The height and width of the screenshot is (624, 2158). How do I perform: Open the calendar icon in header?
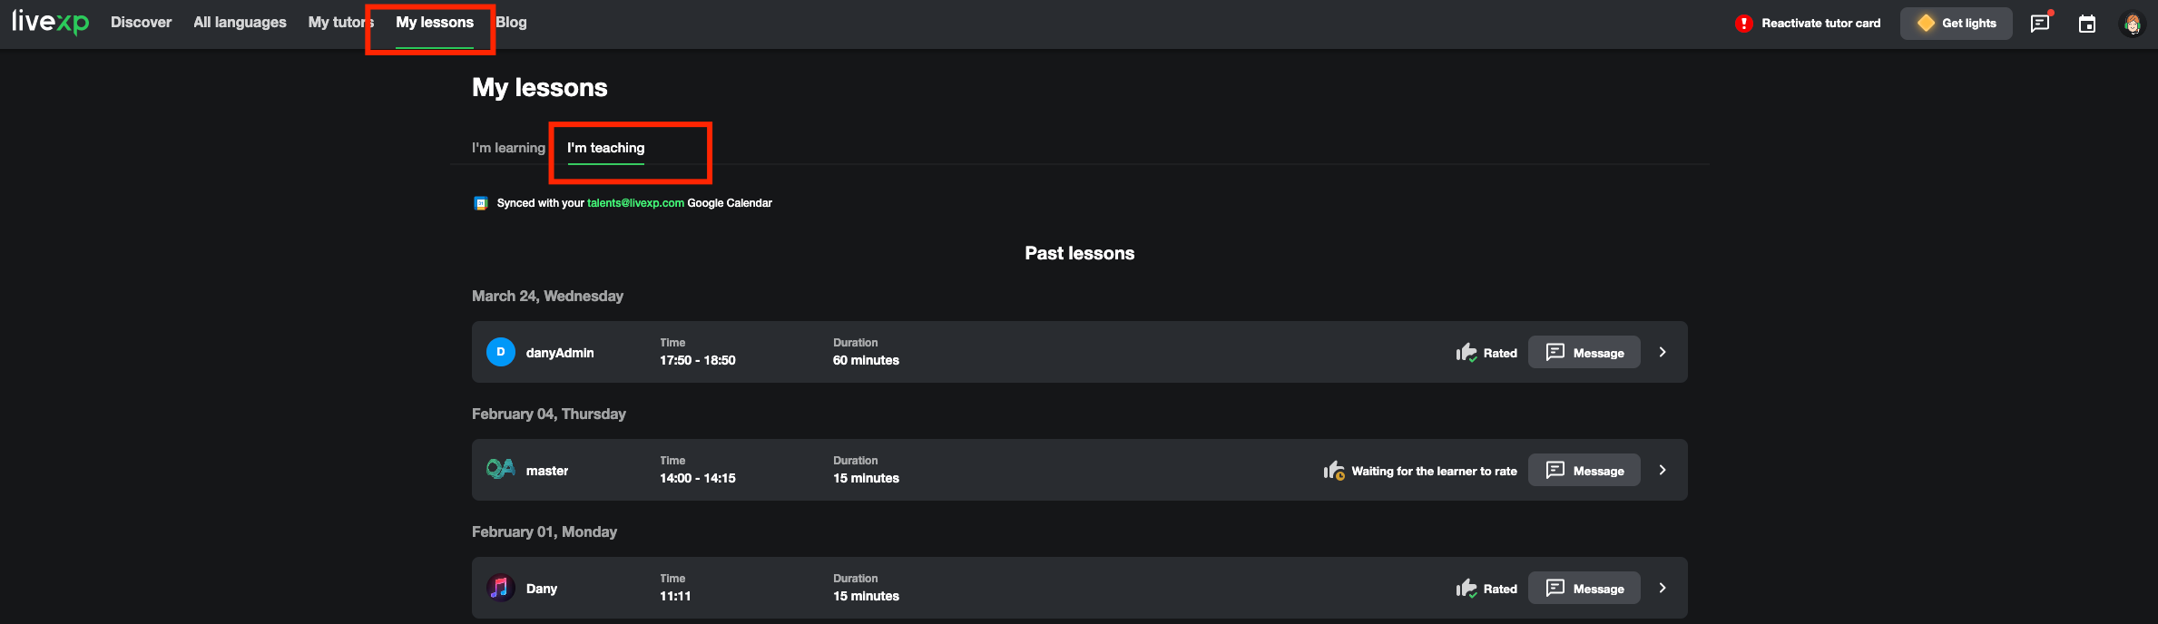(2087, 24)
